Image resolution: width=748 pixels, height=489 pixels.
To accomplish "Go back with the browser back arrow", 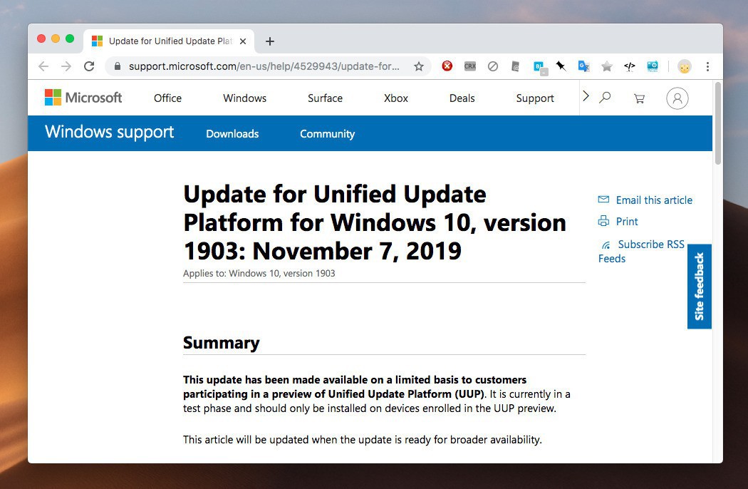I will (43, 66).
